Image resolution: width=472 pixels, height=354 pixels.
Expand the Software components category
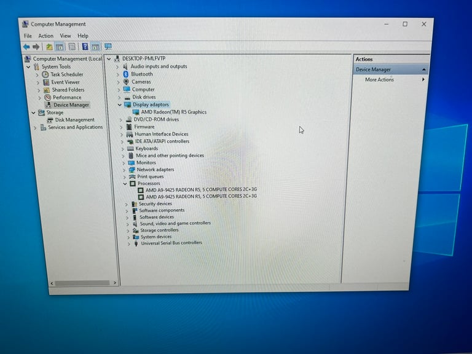coord(127,211)
